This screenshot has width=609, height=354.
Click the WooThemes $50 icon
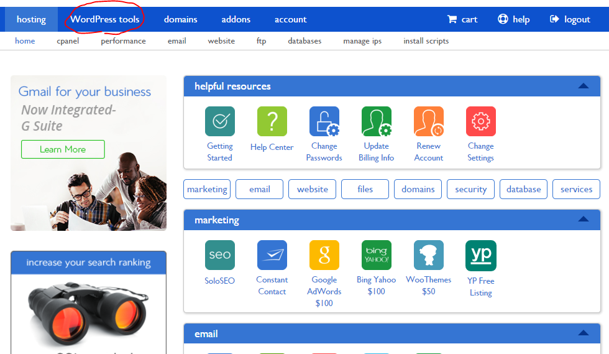click(428, 255)
